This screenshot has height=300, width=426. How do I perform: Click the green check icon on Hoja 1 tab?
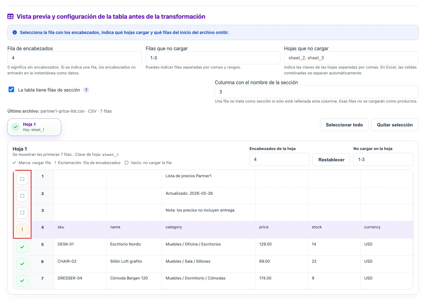pyautogui.click(x=16, y=127)
